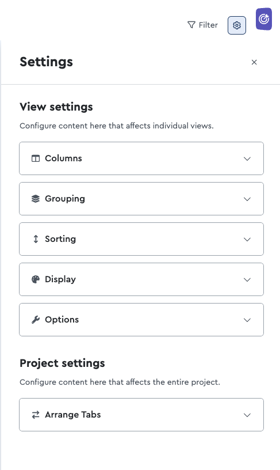
Task: Open the Sorting label row
Action: click(x=141, y=239)
